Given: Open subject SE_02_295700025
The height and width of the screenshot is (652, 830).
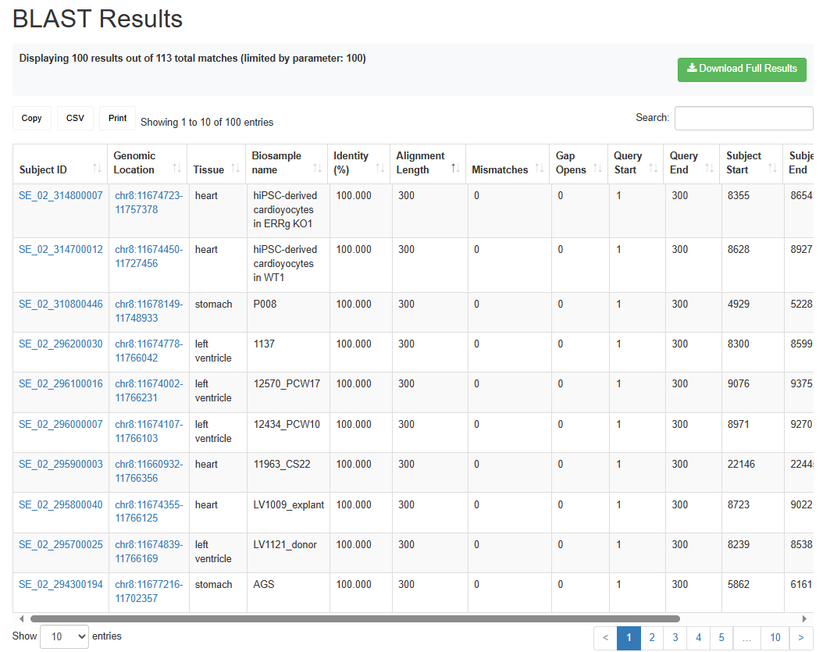Looking at the screenshot, I should click(61, 544).
